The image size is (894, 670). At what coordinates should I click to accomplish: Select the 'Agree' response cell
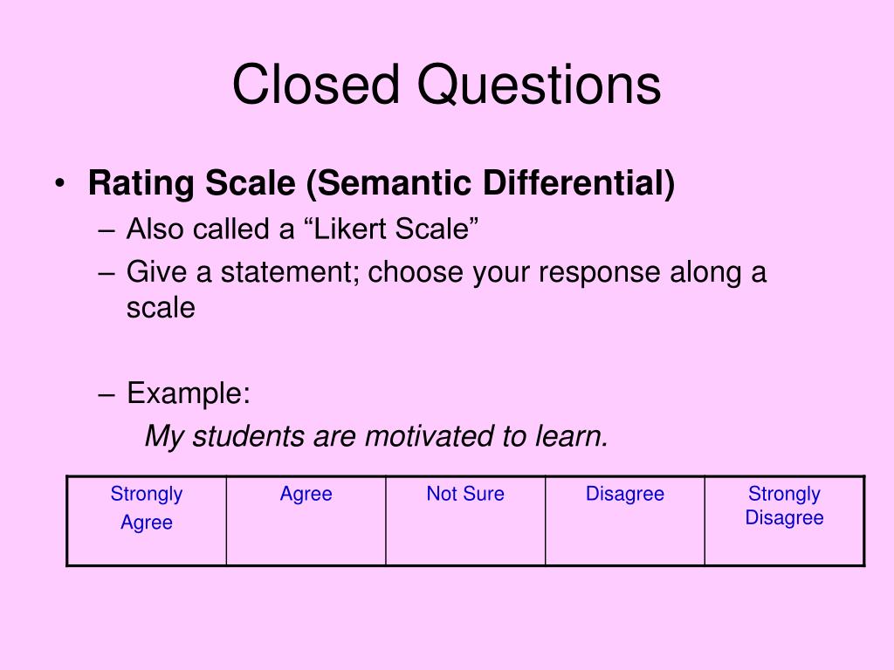306,521
